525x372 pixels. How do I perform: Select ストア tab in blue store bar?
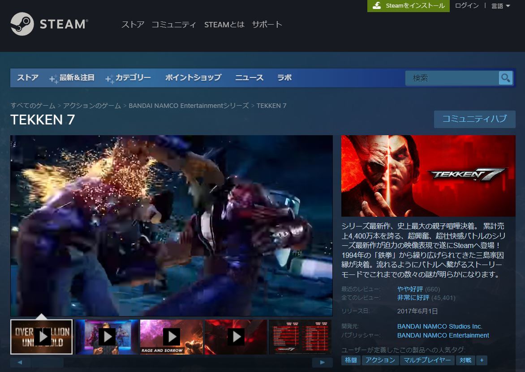pyautogui.click(x=28, y=77)
